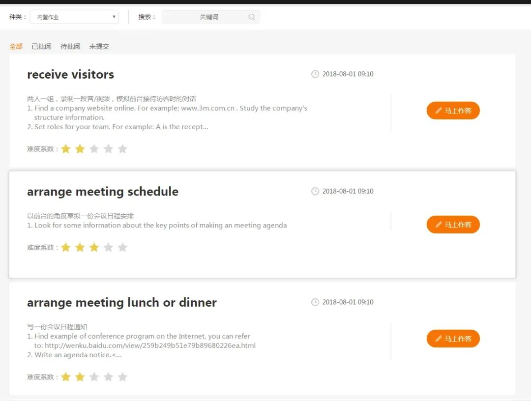Open the 内置作业 category dropdown

click(x=74, y=17)
